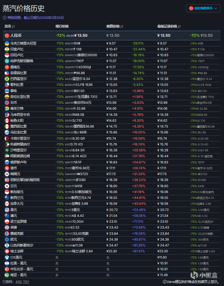Image resolution: width=224 pixels, height=286 pixels.
Task: Click the Malaysia flag icon beside 马来西亚令吉
Action: pos(7,115)
